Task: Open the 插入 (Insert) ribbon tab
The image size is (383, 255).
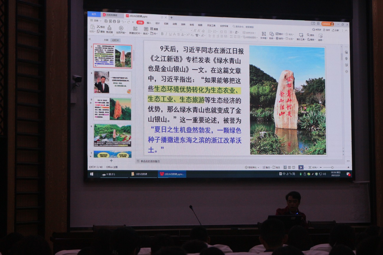Action: pos(149,23)
